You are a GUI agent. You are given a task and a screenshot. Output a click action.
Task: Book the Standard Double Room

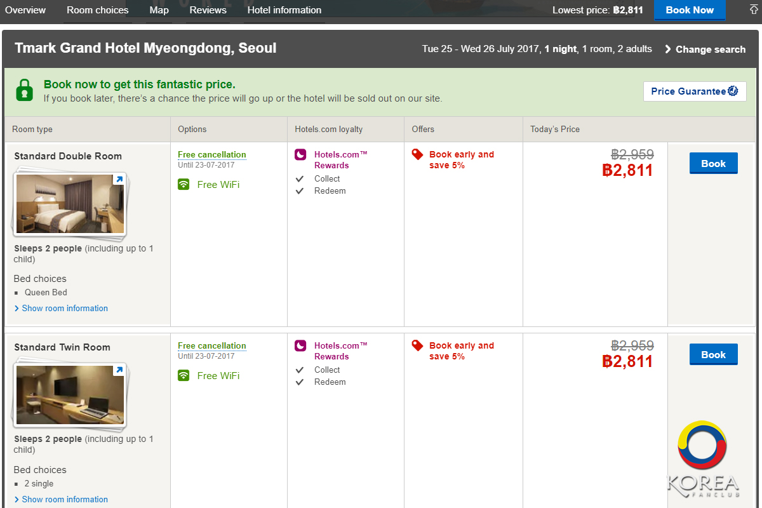point(713,164)
